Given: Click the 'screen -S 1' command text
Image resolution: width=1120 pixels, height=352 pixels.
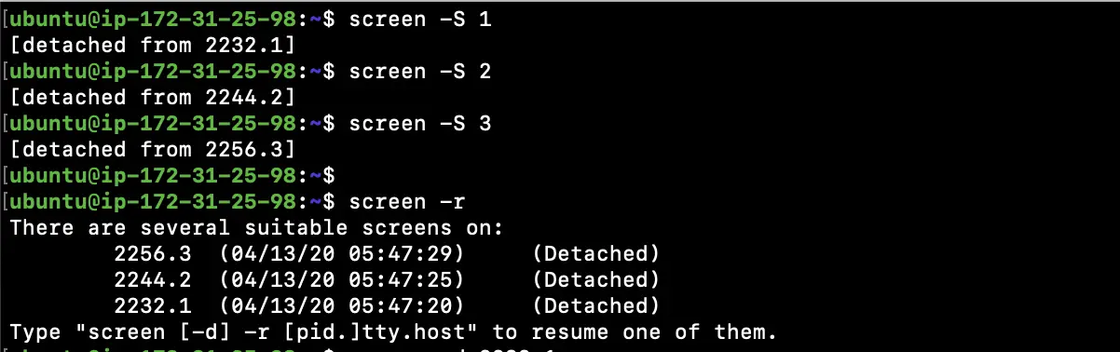Looking at the screenshot, I should 420,18.
